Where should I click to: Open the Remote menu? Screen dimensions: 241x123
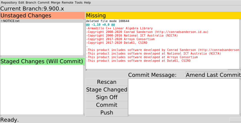[67, 2]
